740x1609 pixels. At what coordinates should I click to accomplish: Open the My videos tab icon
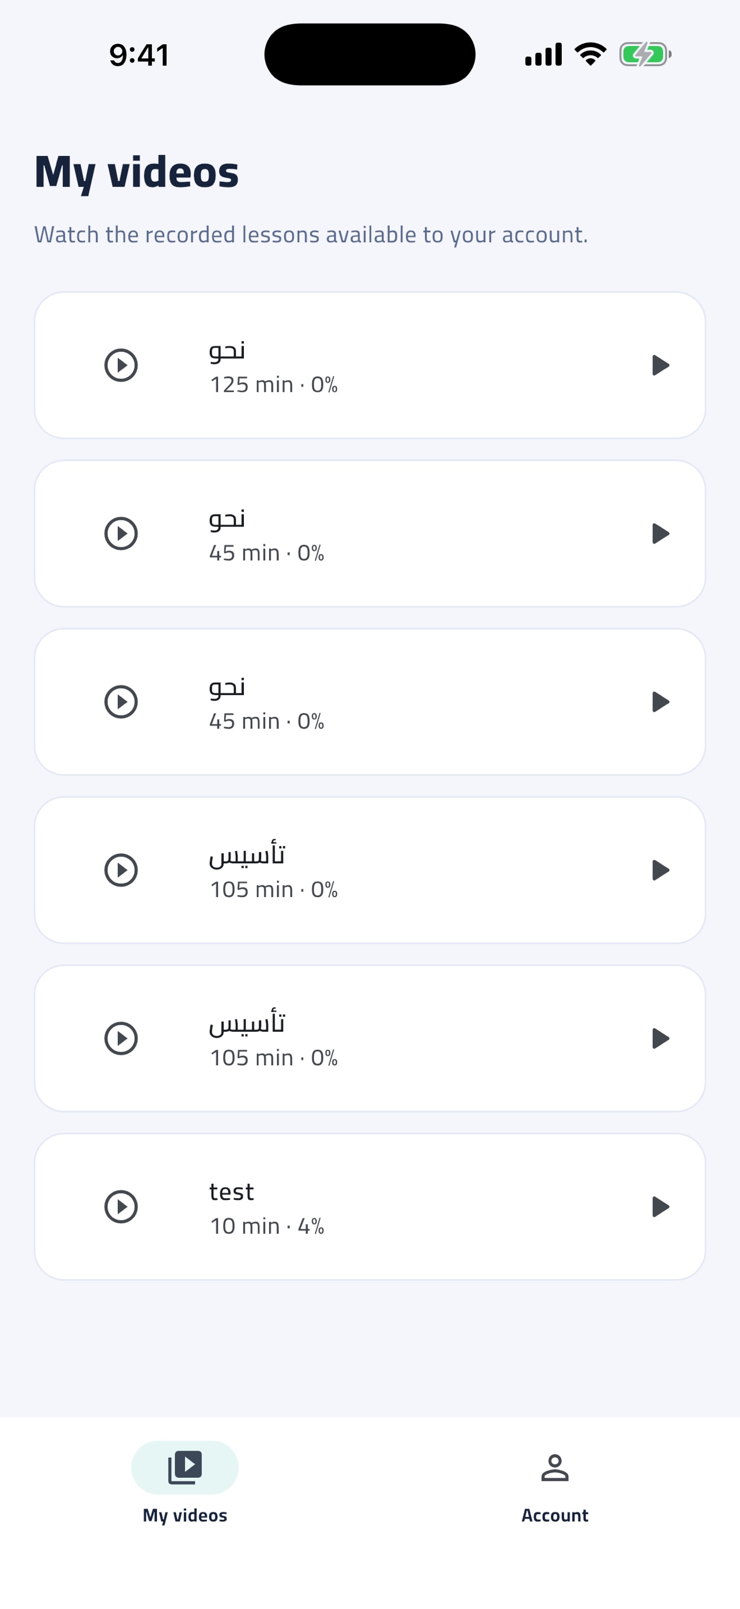pyautogui.click(x=185, y=1467)
